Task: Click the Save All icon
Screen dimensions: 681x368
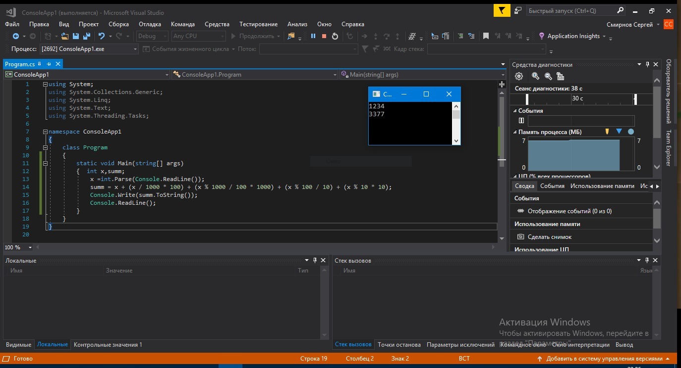Action: [87, 36]
